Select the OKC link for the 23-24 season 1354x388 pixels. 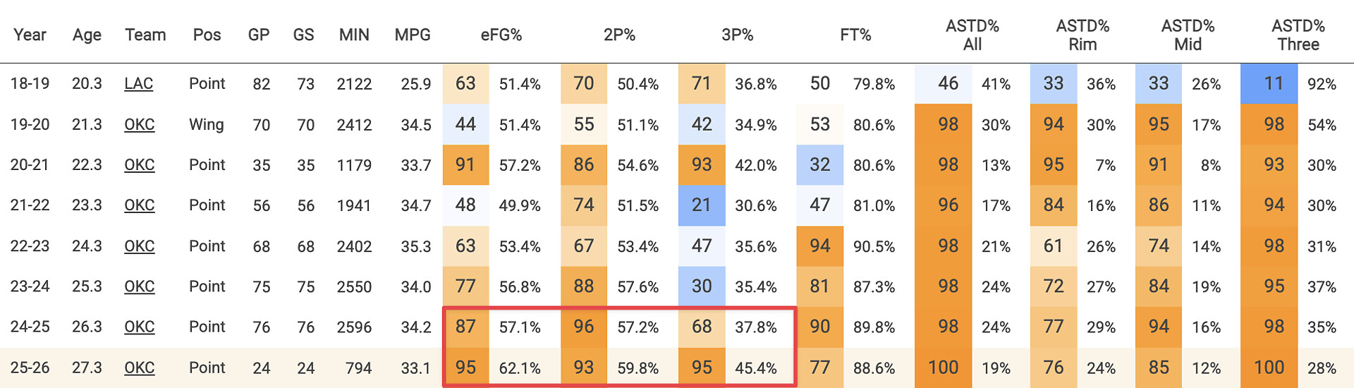point(139,286)
